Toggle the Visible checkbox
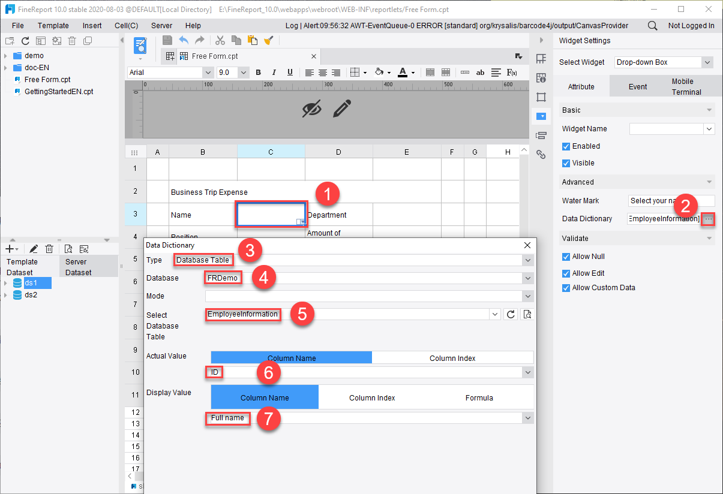This screenshot has width=723, height=494. [566, 163]
